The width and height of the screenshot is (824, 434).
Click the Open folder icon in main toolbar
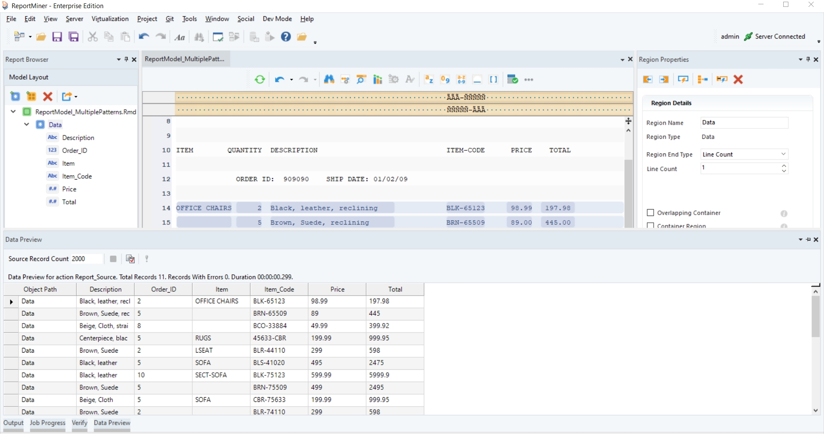(x=41, y=37)
